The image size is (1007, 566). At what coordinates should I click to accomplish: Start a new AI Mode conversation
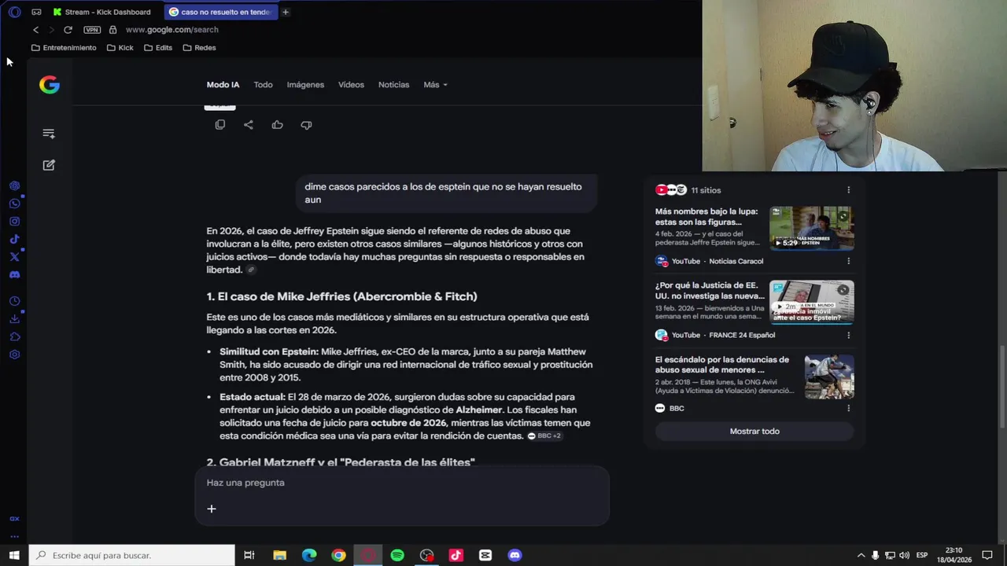[49, 165]
